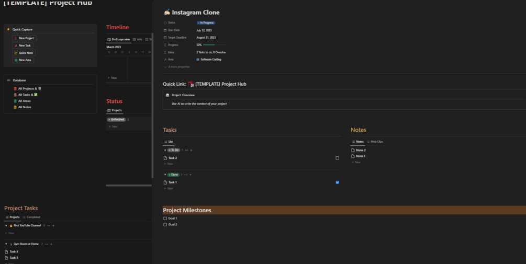The width and height of the screenshot is (526, 264).
Task: Click the Quick Capture lightning icon
Action: (8, 29)
